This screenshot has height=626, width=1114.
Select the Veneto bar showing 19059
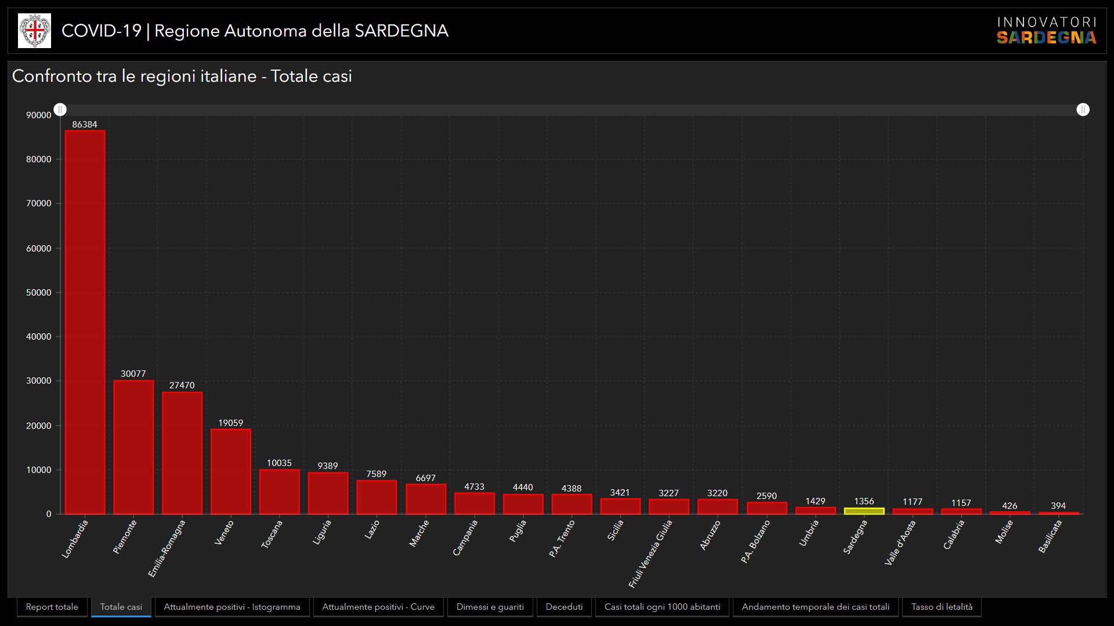(x=231, y=471)
